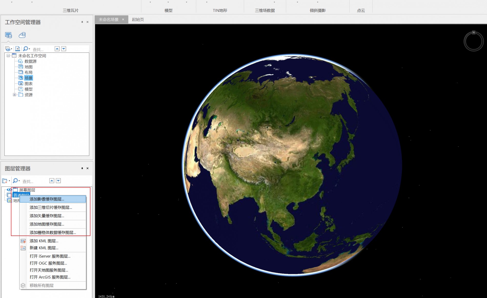Click the 点云 ribbon group label
Image resolution: width=487 pixels, height=298 pixels.
(361, 11)
